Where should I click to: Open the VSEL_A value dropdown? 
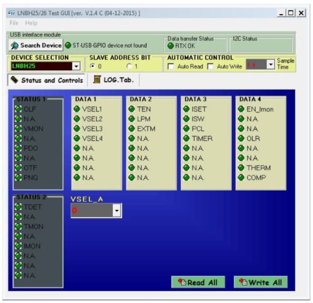tap(117, 210)
